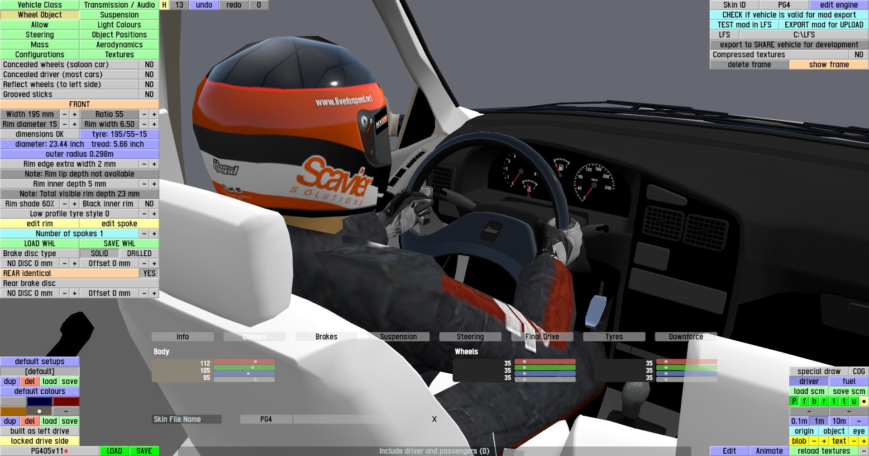Screen dimensions: 869x456
Task: Increase the Rim edge extra width
Action: click(154, 164)
